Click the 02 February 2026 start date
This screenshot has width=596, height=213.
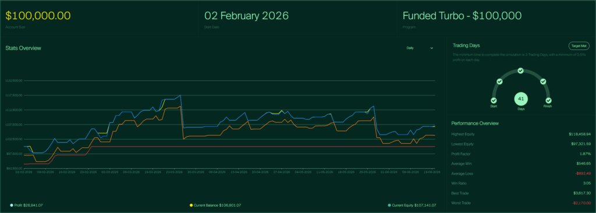tap(246, 16)
